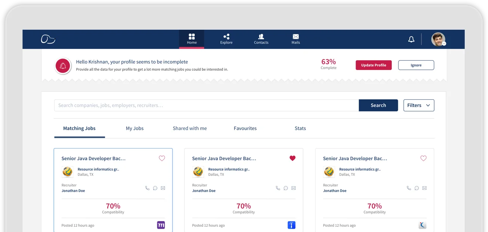Click Update Profile button
This screenshot has width=488, height=232.
click(x=374, y=65)
